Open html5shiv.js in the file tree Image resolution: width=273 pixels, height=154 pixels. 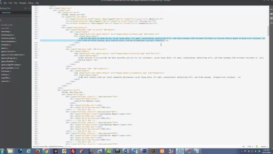click(x=6, y=45)
